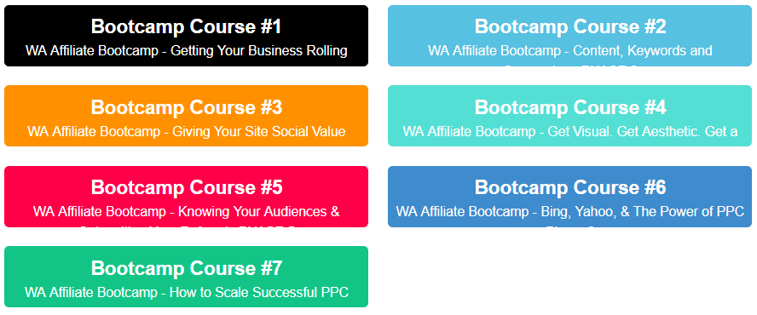Choose the green course banner
This screenshot has width=757, height=315.
point(187,277)
